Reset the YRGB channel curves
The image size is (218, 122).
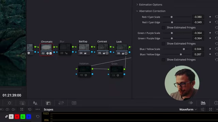click(37, 117)
